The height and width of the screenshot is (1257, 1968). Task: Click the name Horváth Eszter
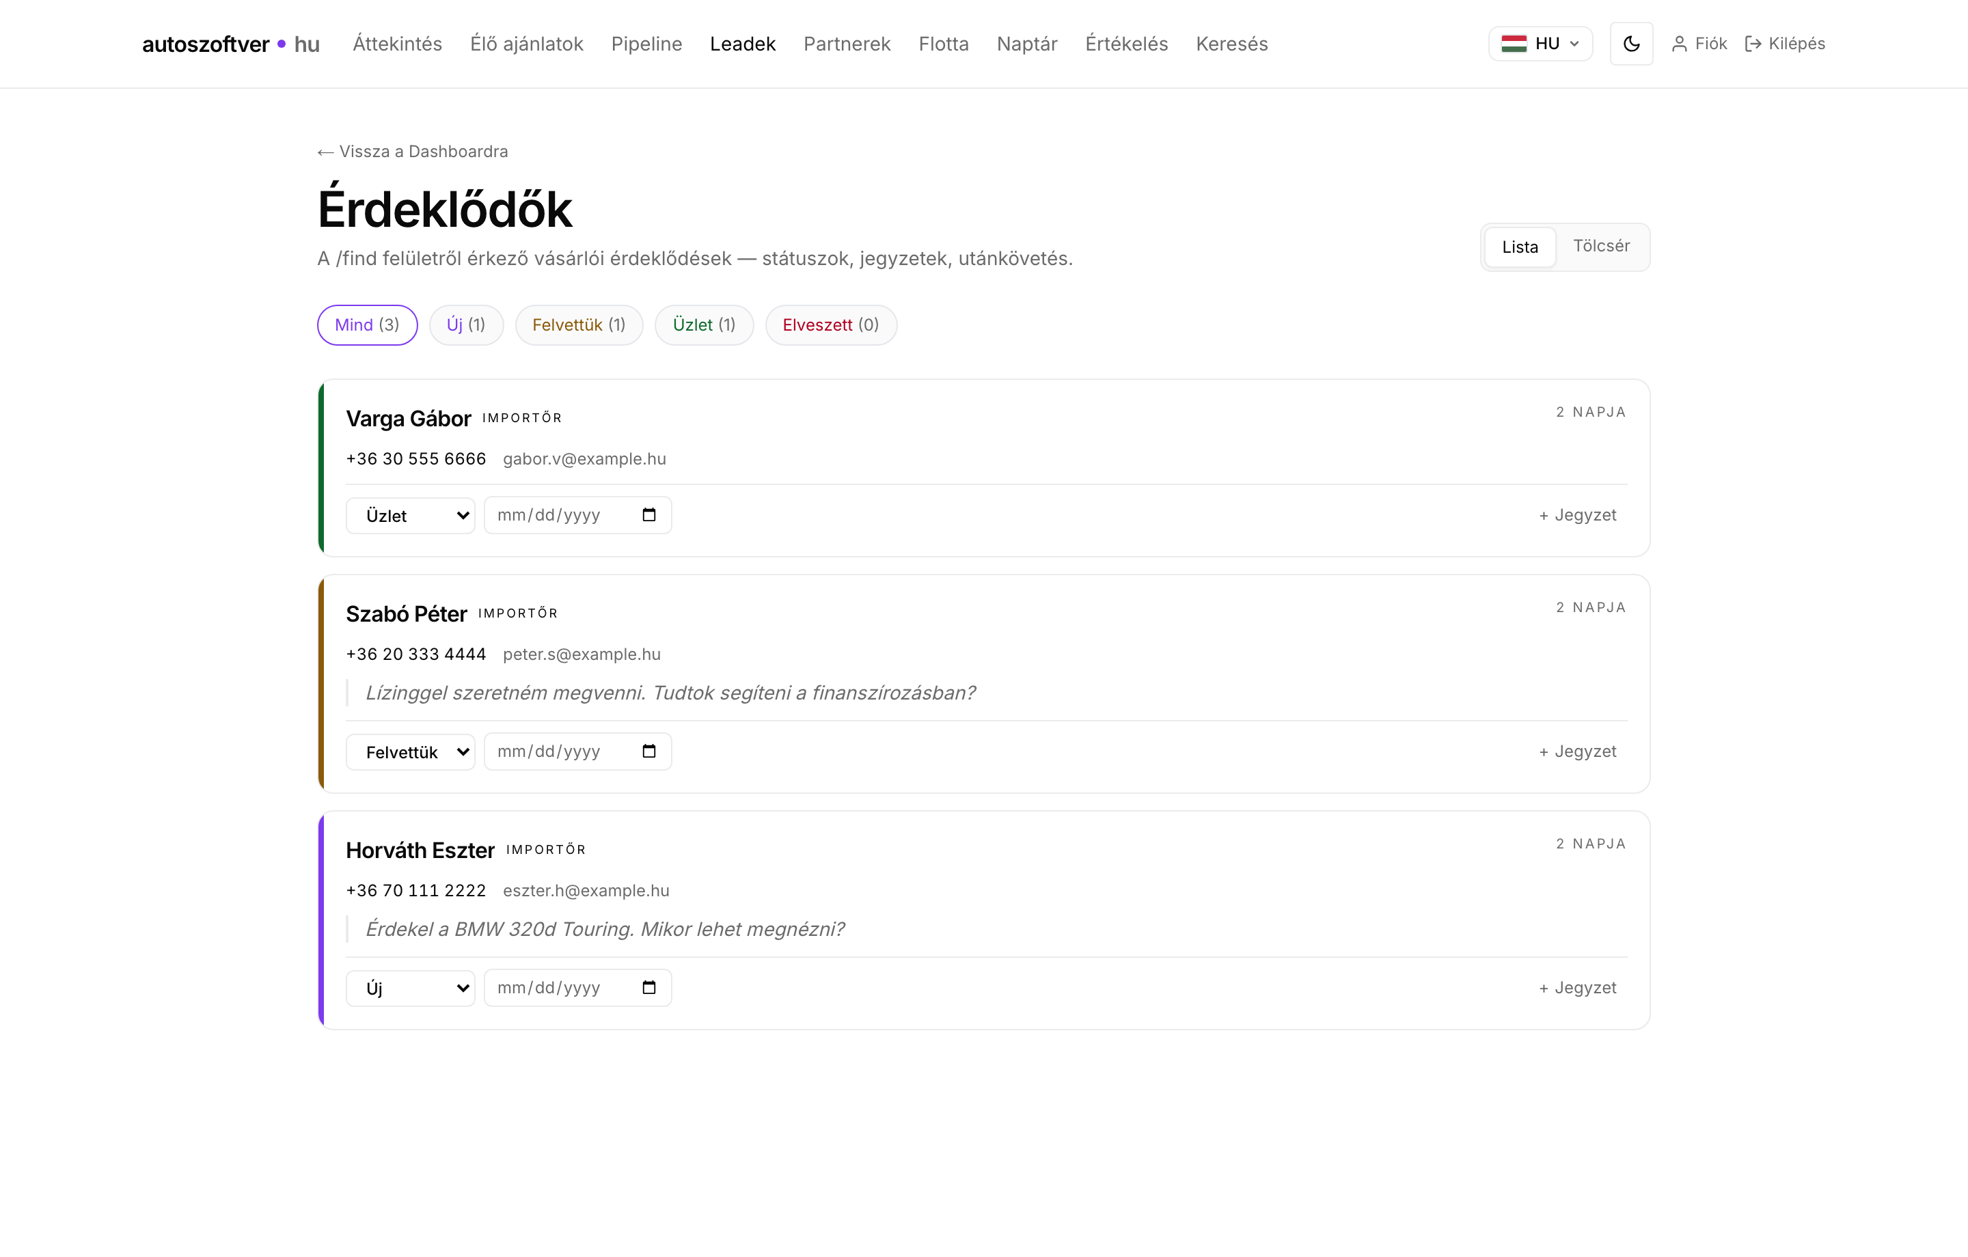420,850
